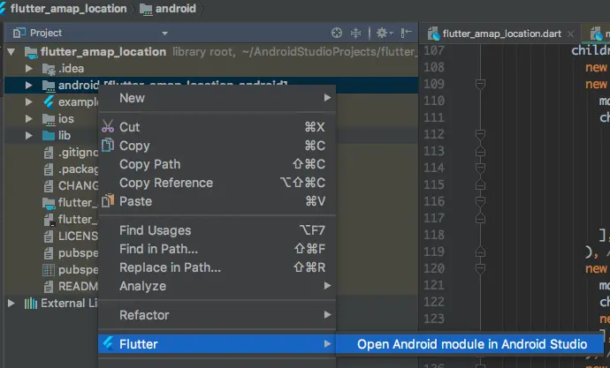610x368 pixels.
Task: Collapse the flutter_amap_location root node
Action: coord(11,51)
